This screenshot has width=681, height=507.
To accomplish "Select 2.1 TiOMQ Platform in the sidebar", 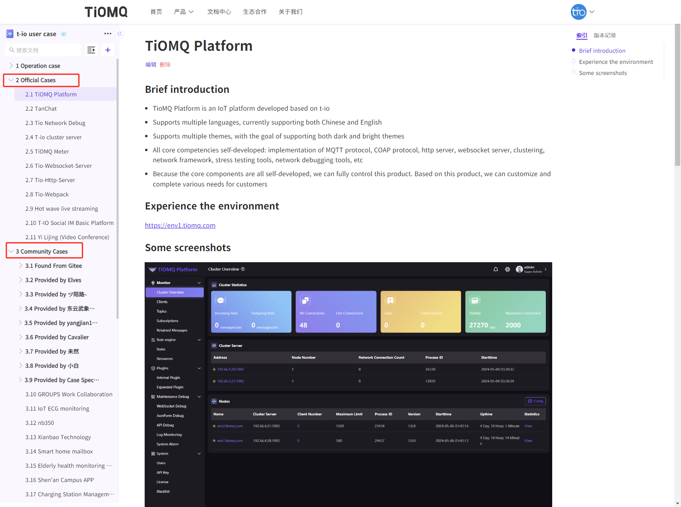I will pos(65,94).
